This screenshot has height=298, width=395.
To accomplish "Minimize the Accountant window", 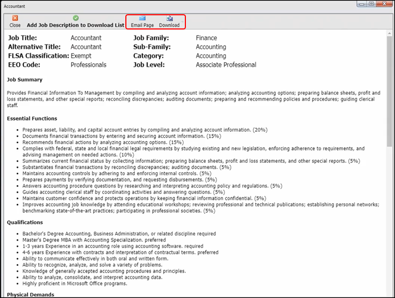I will pos(361,4).
